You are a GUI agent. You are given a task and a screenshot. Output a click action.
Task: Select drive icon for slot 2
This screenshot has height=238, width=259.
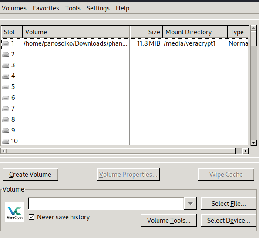tap(6, 55)
